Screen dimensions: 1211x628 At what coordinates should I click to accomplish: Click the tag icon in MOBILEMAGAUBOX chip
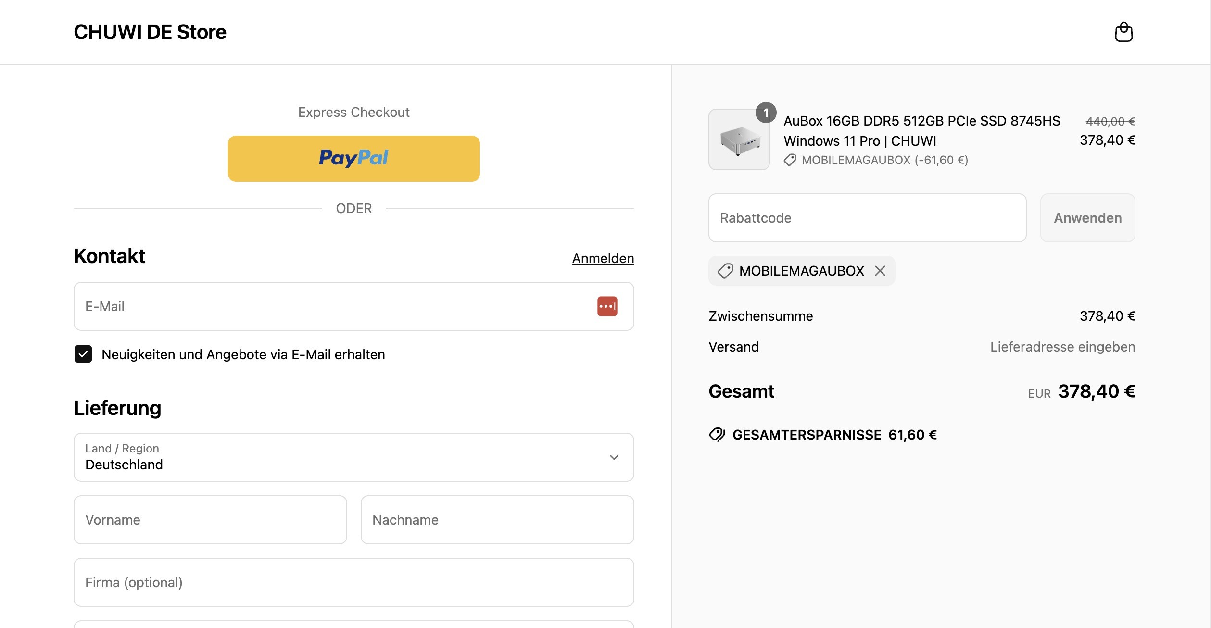pos(725,271)
